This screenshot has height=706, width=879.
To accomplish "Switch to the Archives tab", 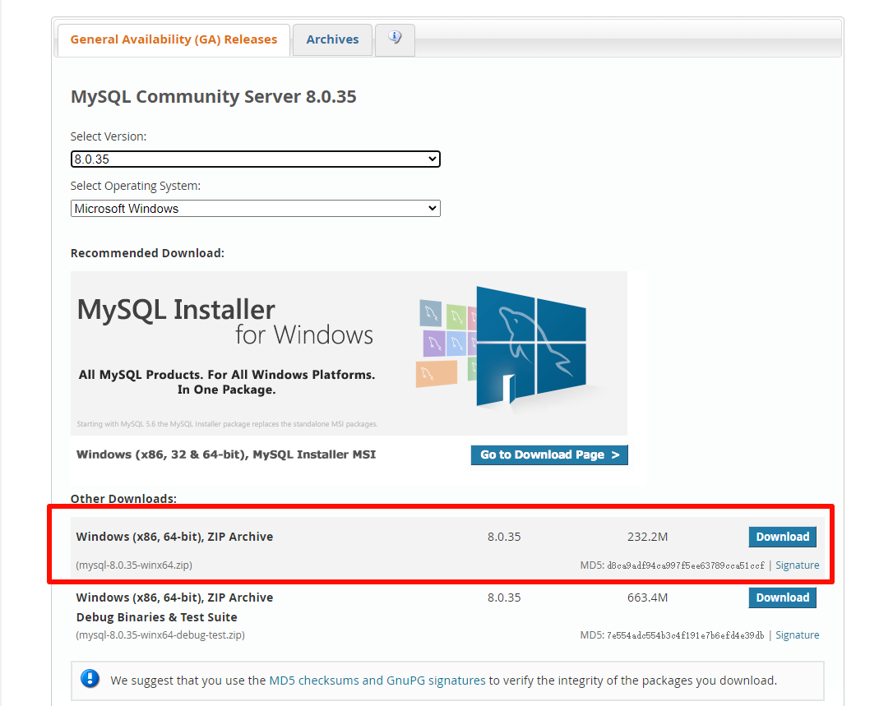I will (332, 39).
